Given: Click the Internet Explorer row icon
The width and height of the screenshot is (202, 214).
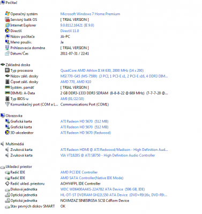Looking at the screenshot, I should click(x=7, y=25).
